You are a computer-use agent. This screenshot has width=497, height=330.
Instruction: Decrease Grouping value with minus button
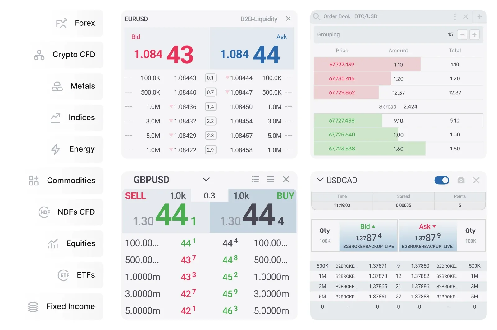tap(462, 35)
